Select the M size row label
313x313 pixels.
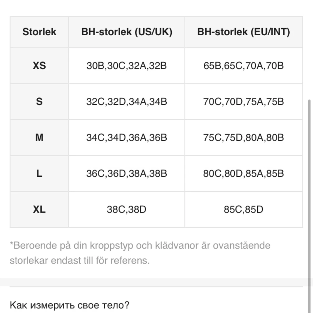pos(39,137)
